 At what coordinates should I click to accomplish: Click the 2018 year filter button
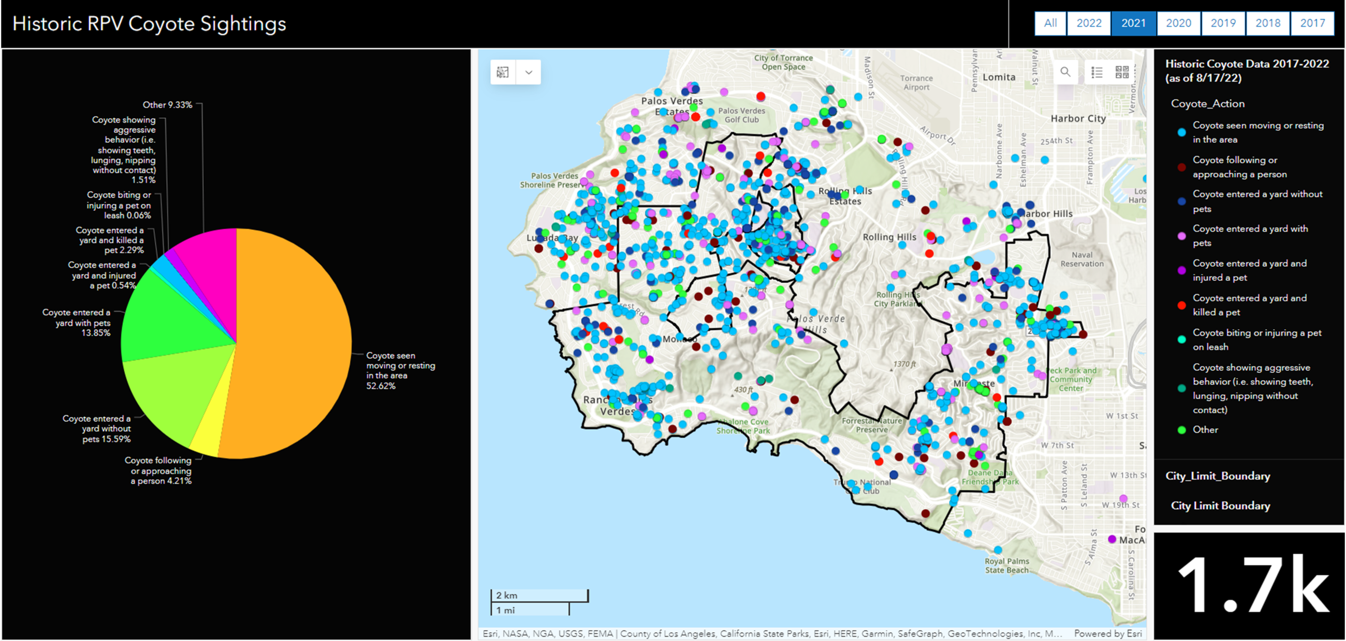[x=1268, y=23]
